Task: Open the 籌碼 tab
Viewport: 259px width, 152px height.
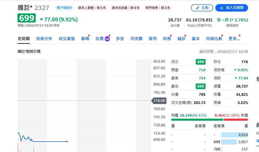Action: coord(85,39)
